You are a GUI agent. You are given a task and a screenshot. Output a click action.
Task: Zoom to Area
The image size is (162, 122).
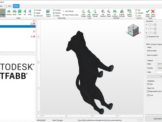pos(138,16)
